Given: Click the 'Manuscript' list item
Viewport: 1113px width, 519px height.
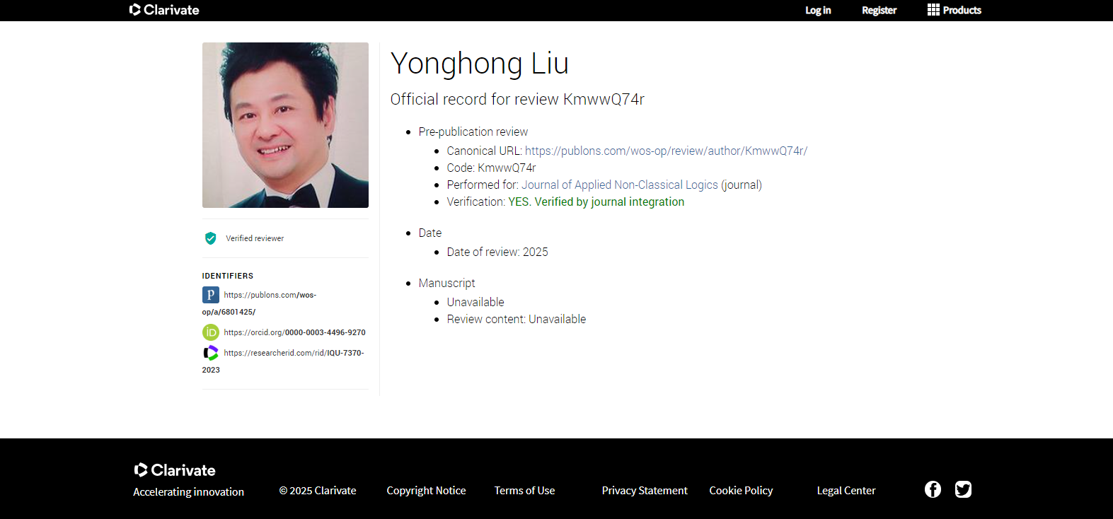Looking at the screenshot, I should (x=446, y=283).
